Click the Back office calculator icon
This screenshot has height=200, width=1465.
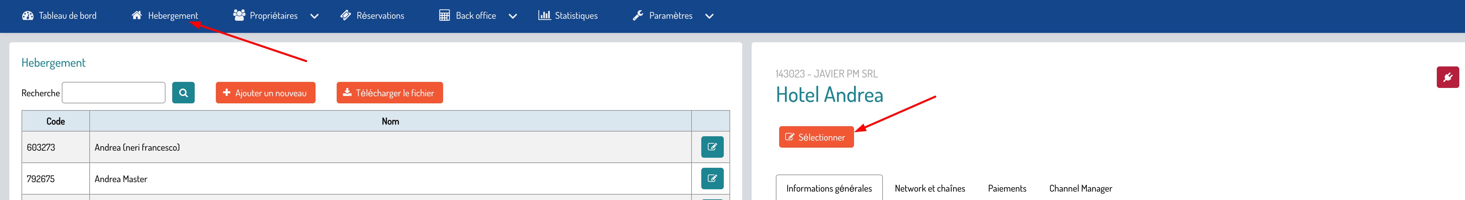coord(445,15)
